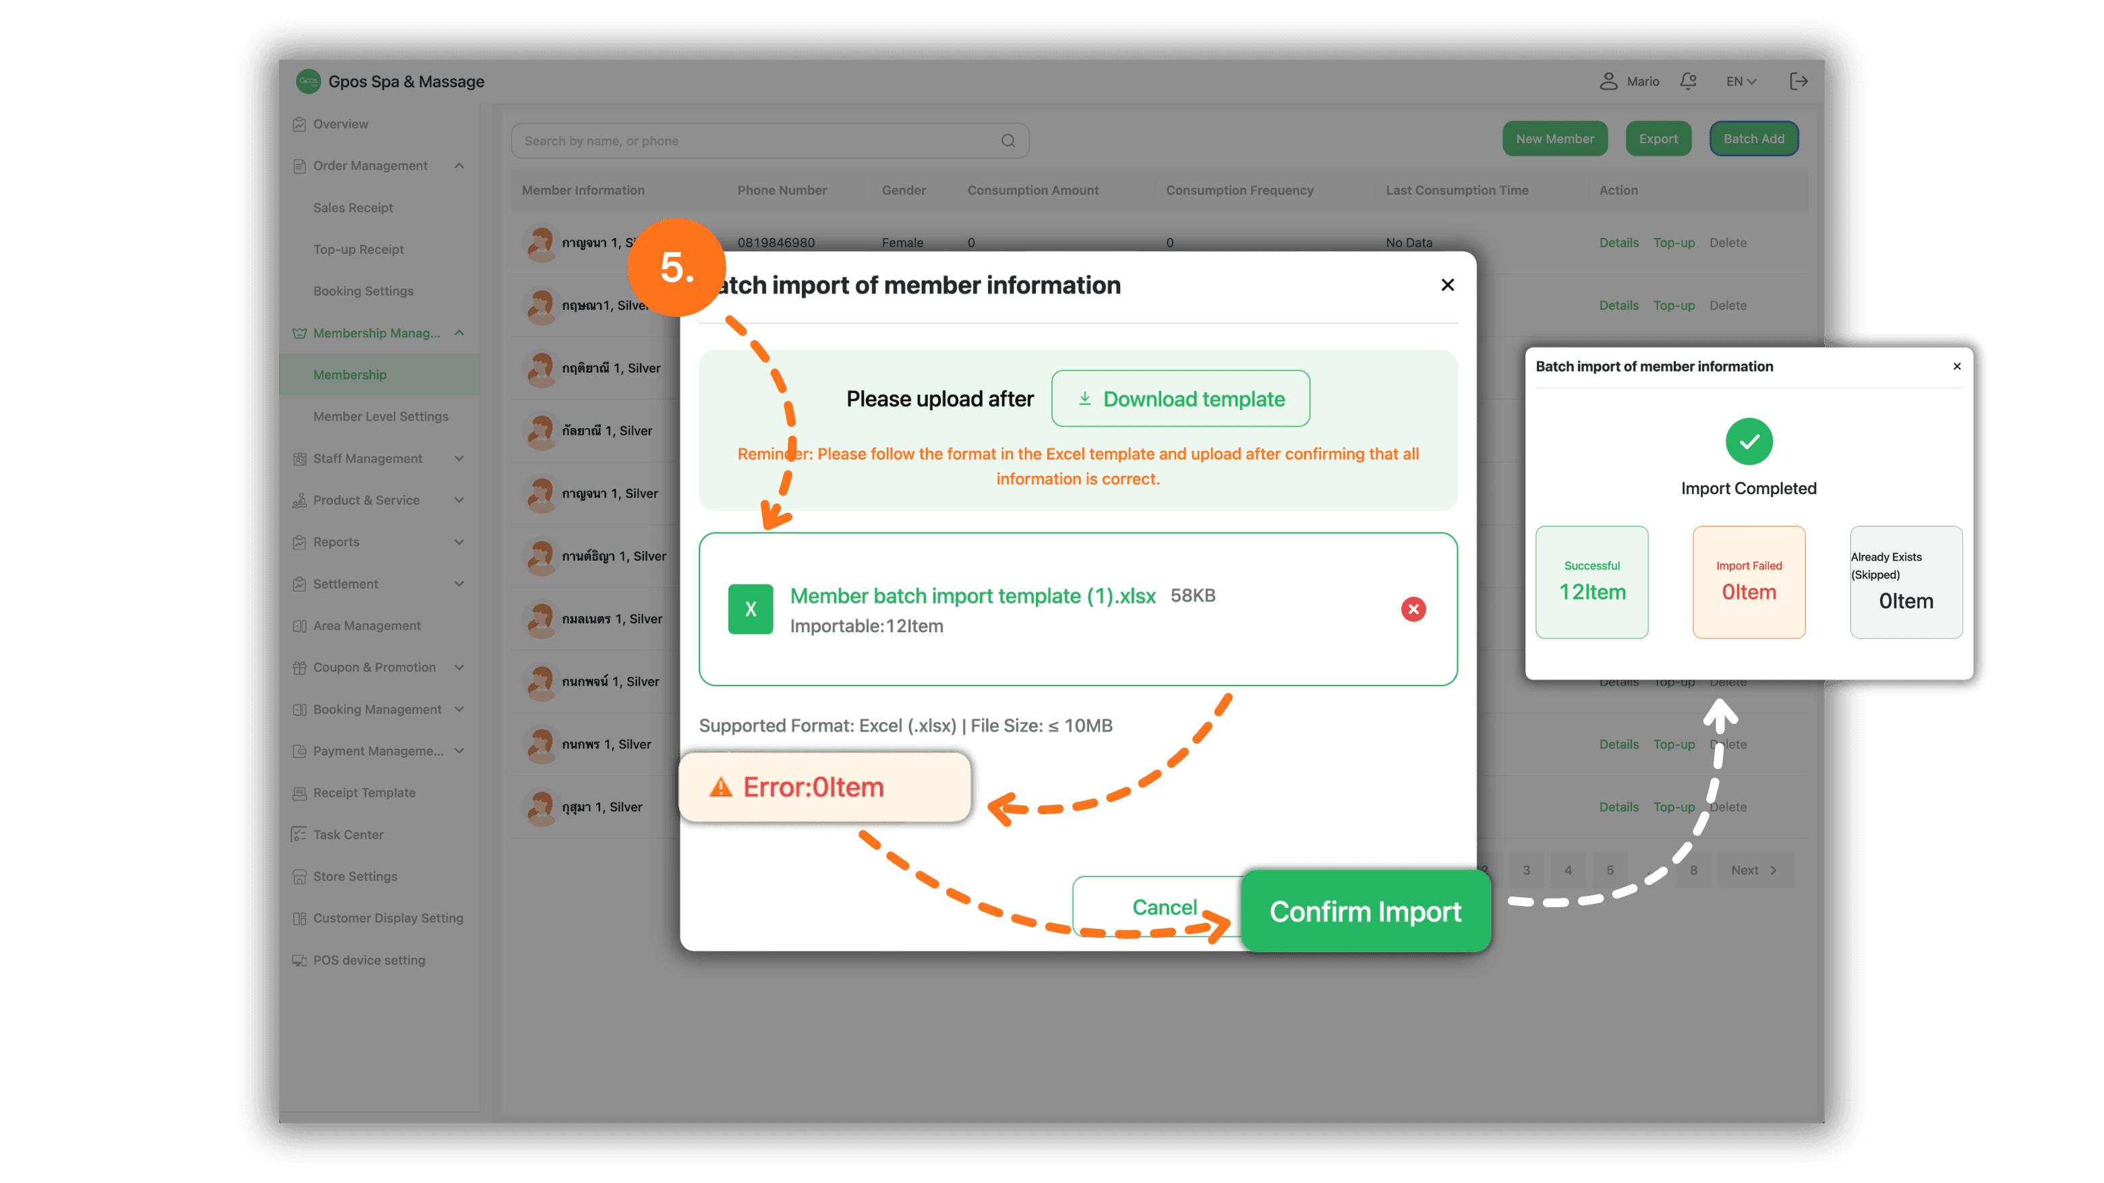Select the Membership menu item
This screenshot has height=1183, width=2104.
click(379, 375)
